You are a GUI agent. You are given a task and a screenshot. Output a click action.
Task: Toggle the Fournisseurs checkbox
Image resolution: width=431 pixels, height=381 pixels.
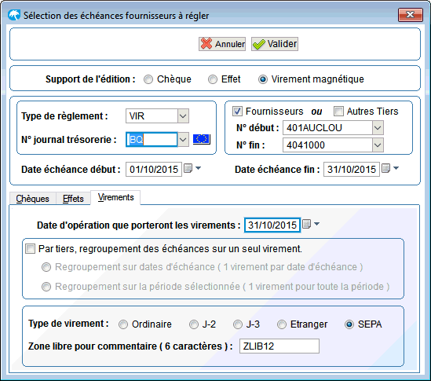click(237, 112)
